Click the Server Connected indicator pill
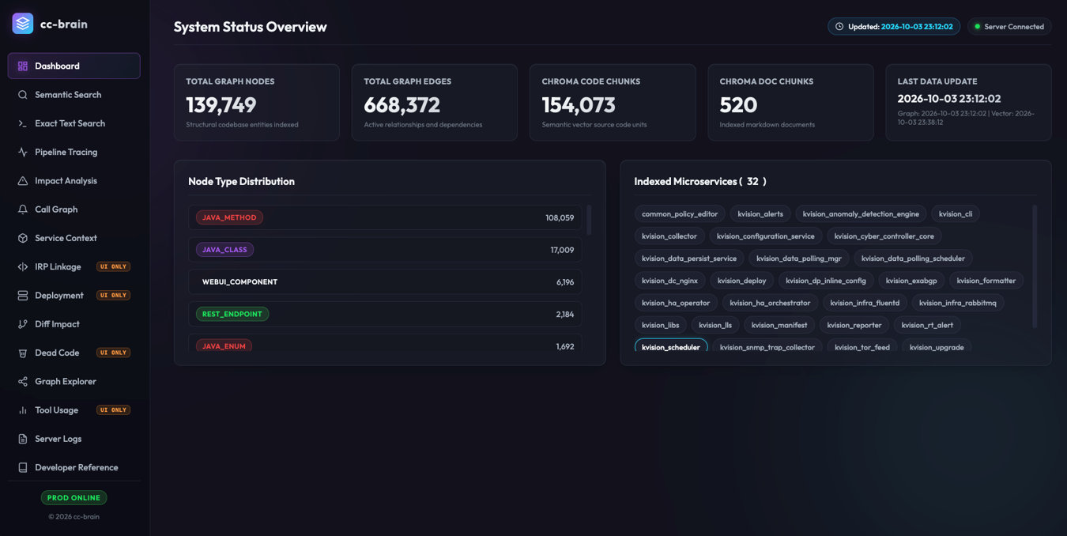 pyautogui.click(x=1009, y=26)
